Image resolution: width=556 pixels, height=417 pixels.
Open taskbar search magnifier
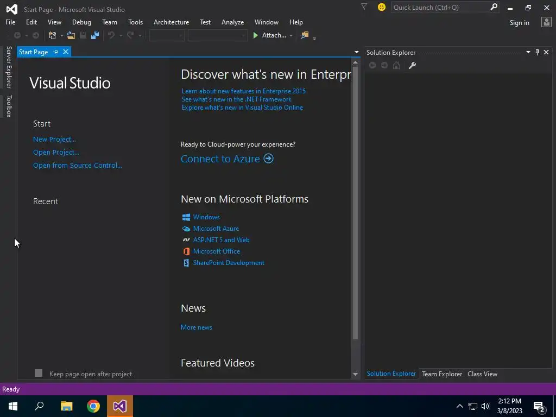coord(39,406)
